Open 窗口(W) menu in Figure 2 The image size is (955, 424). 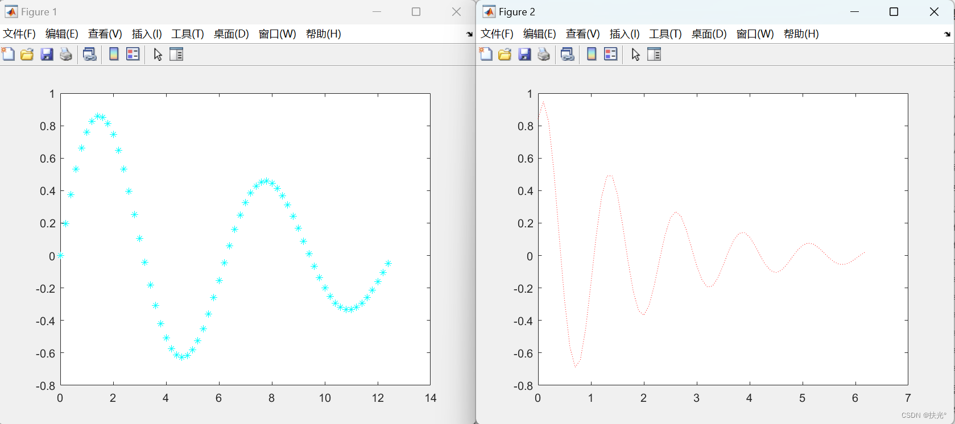(755, 34)
